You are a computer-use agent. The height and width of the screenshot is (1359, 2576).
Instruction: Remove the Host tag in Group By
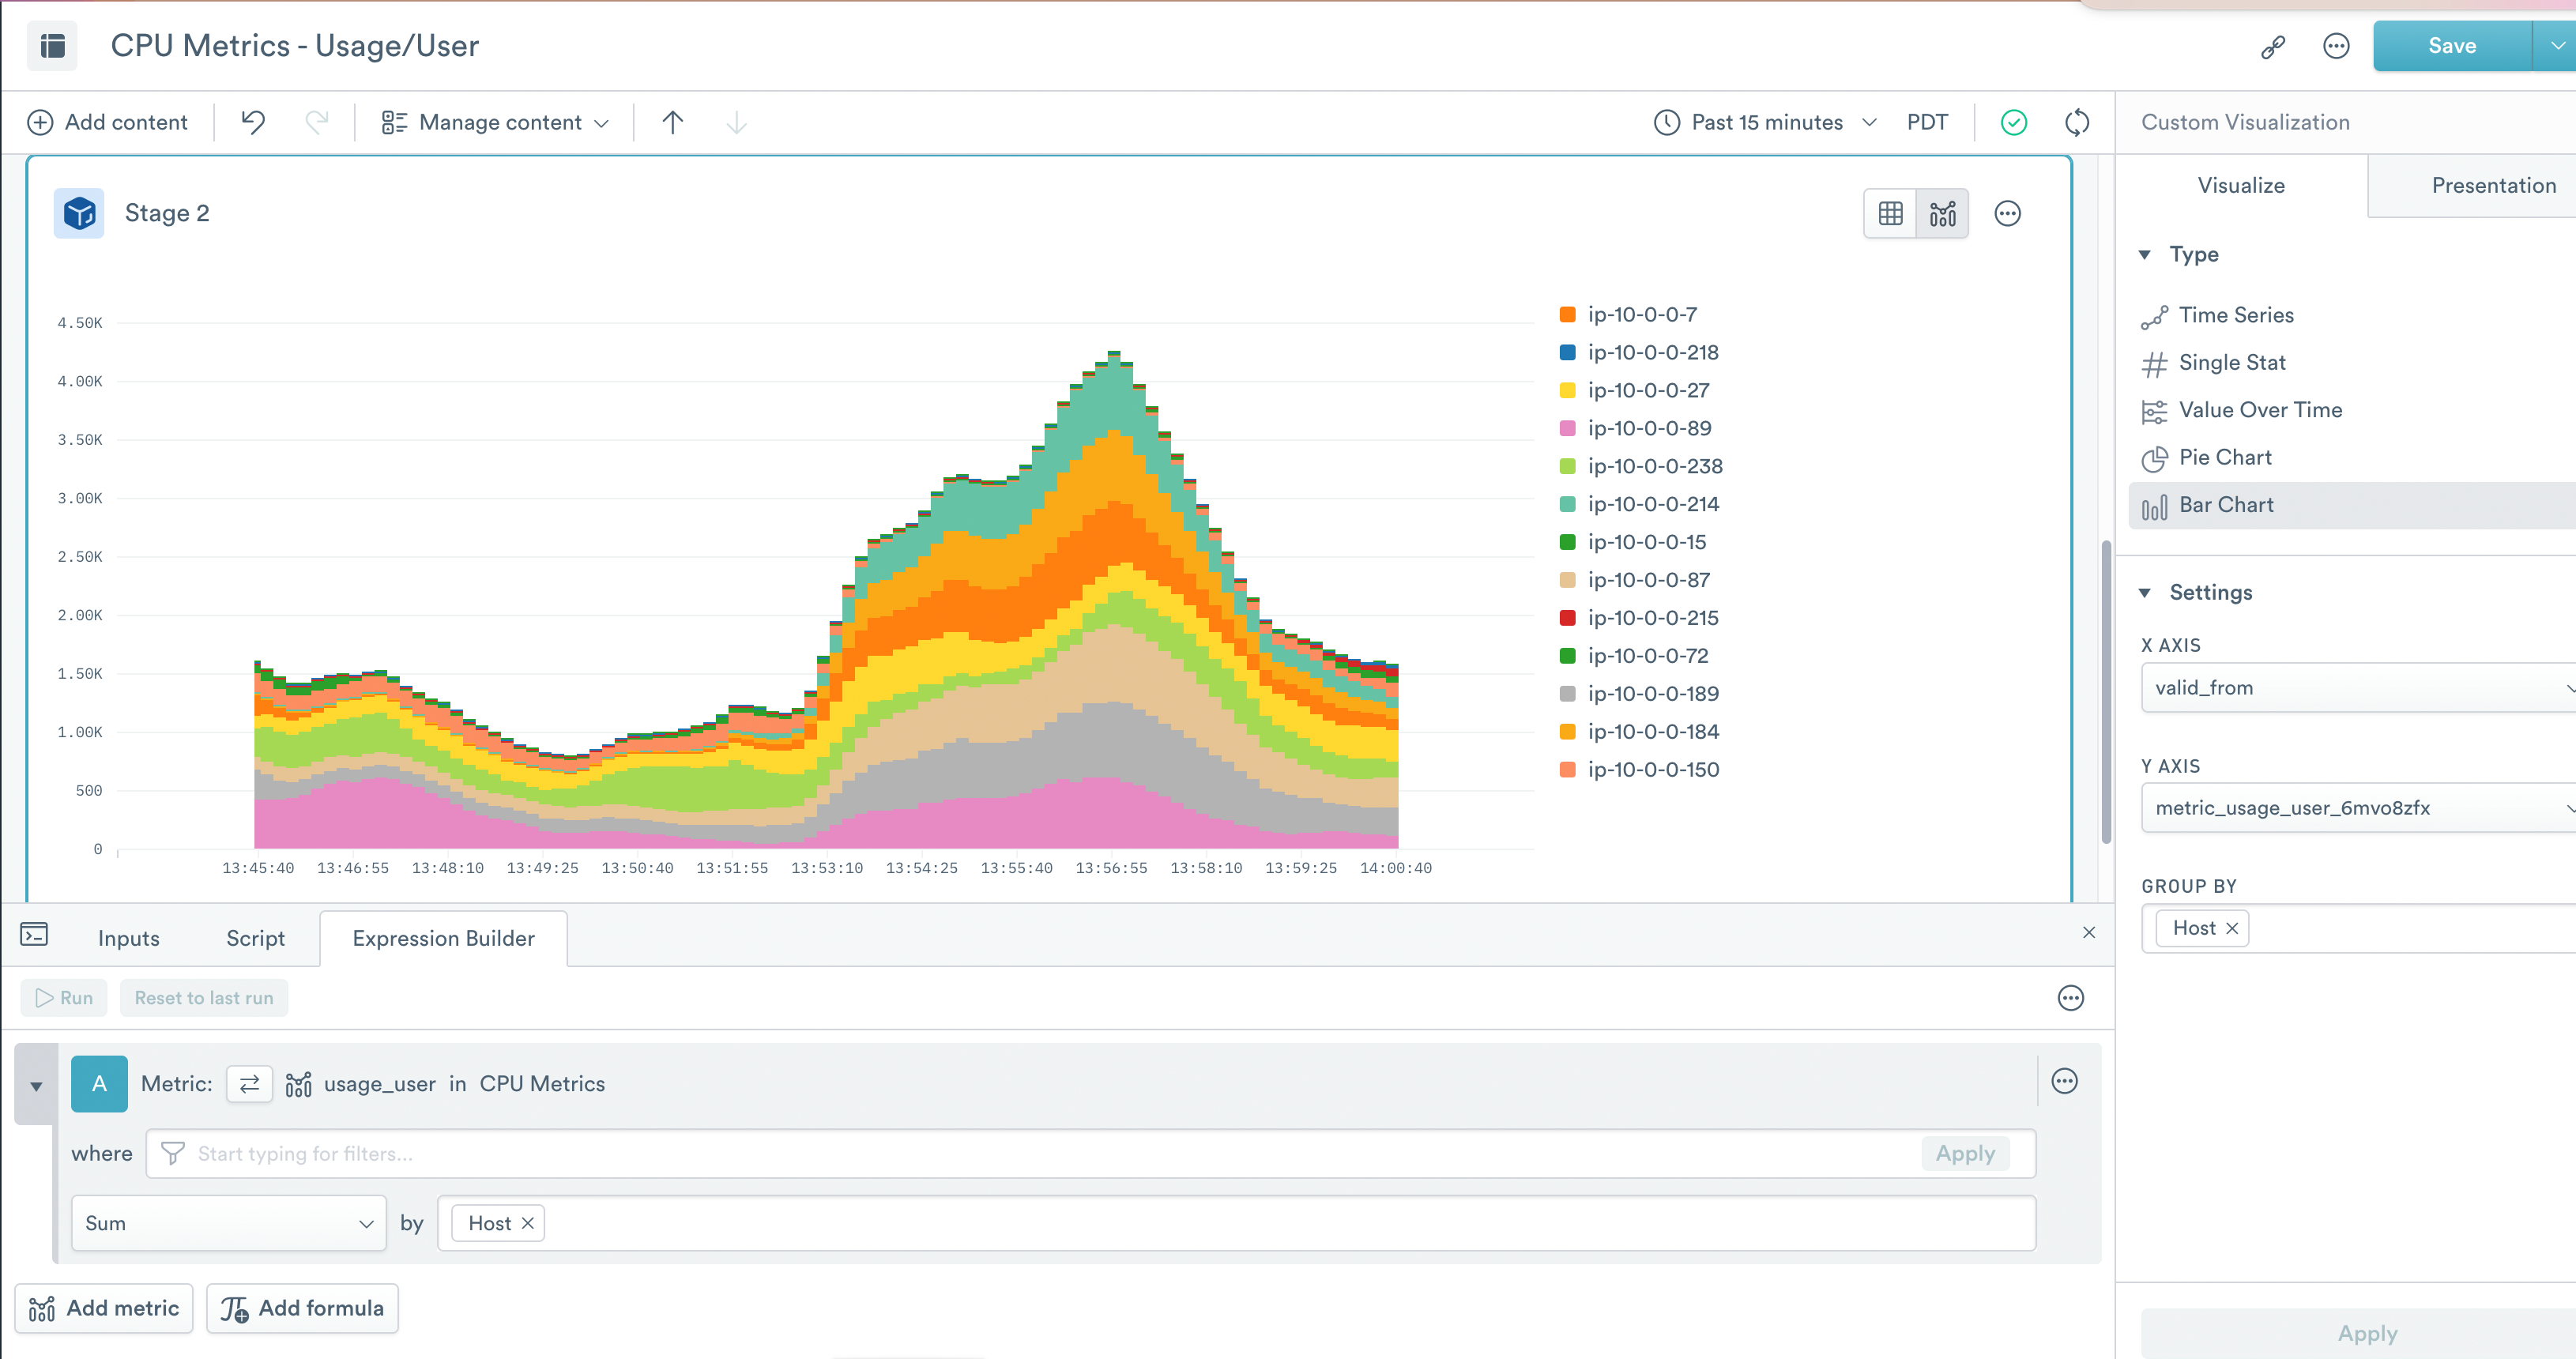click(x=2231, y=928)
